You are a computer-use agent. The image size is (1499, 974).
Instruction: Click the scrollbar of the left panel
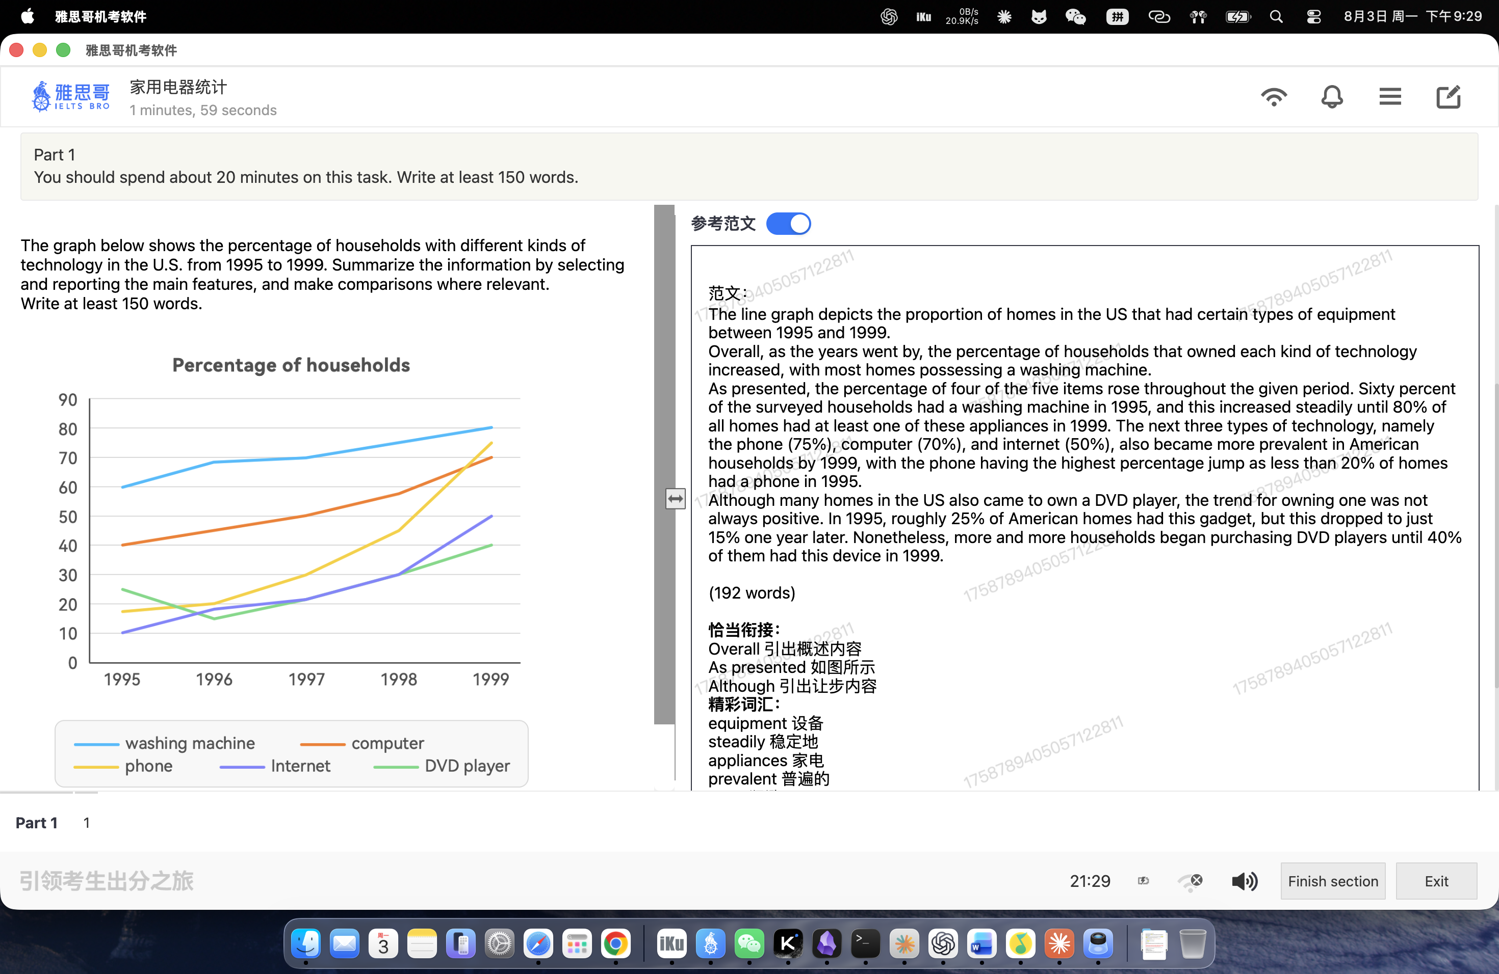(664, 465)
